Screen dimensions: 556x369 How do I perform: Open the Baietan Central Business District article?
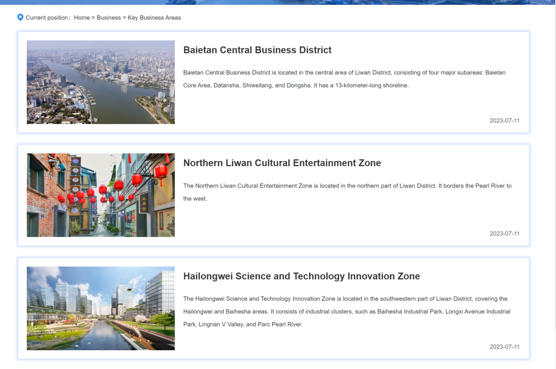point(257,50)
